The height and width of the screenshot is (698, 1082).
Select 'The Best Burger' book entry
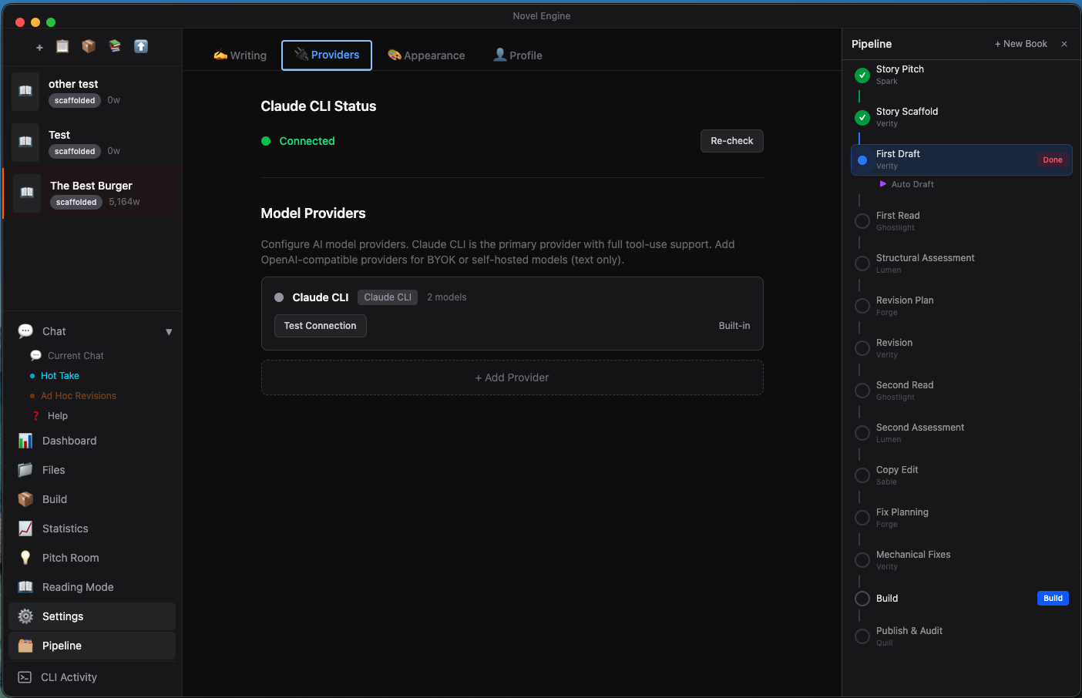(x=92, y=193)
